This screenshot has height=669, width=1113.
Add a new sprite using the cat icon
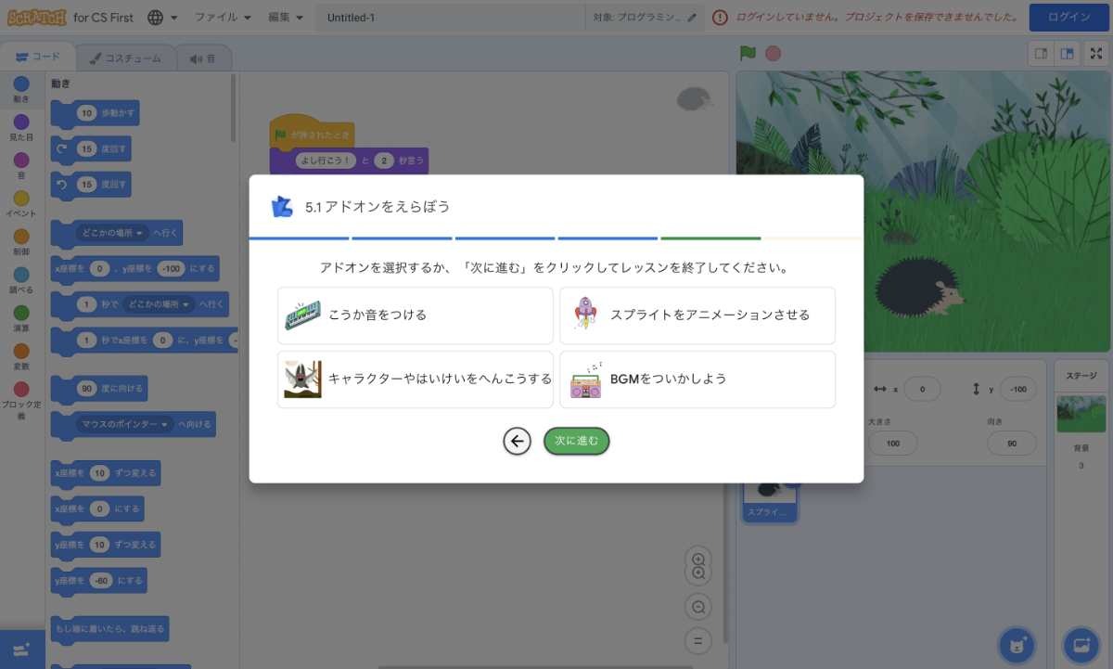pos(1016,645)
